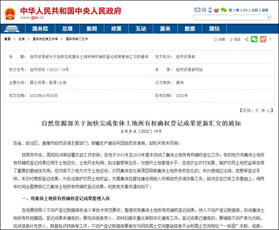Go to 首页 in breadcrumb

tap(8, 39)
